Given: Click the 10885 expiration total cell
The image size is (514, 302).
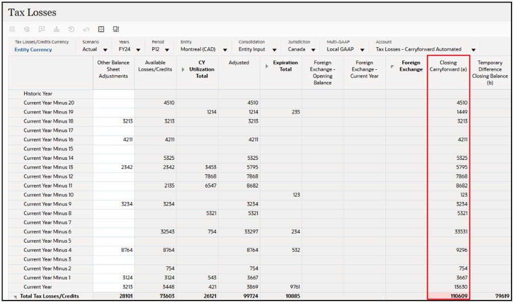Looking at the screenshot, I should click(281, 296).
